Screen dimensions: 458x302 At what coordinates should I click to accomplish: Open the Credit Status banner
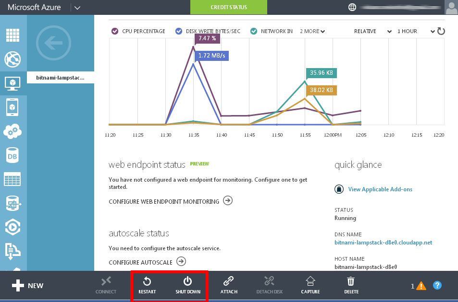point(229,7)
